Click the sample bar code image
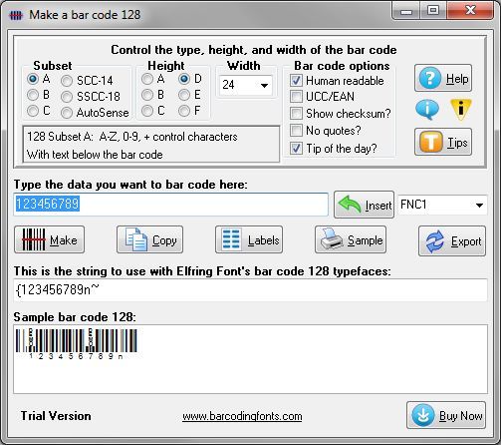The height and width of the screenshot is (445, 501). (x=76, y=344)
